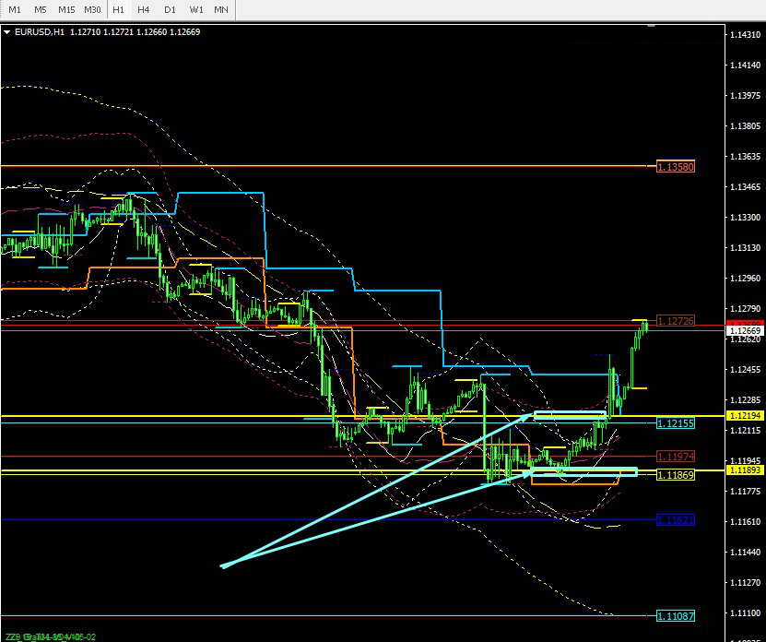Open the W1 weekly timeframe
The width and height of the screenshot is (766, 642).
195,9
